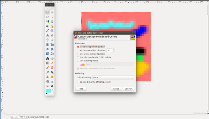
Task: Choose the Foreground Select tool
Action: tap(48, 26)
